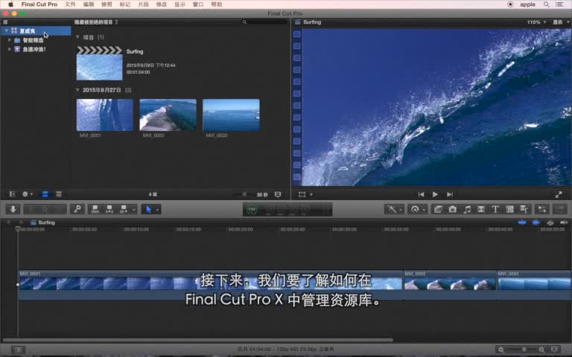Open the browser gear action menu
The image size is (572, 357).
(x=27, y=194)
